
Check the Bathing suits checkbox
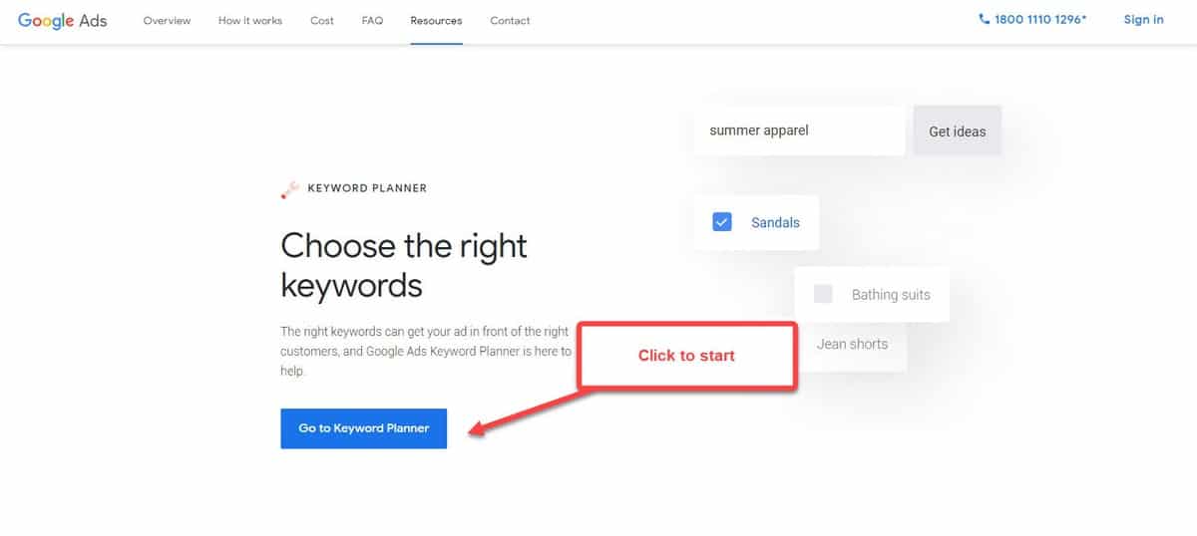(823, 294)
